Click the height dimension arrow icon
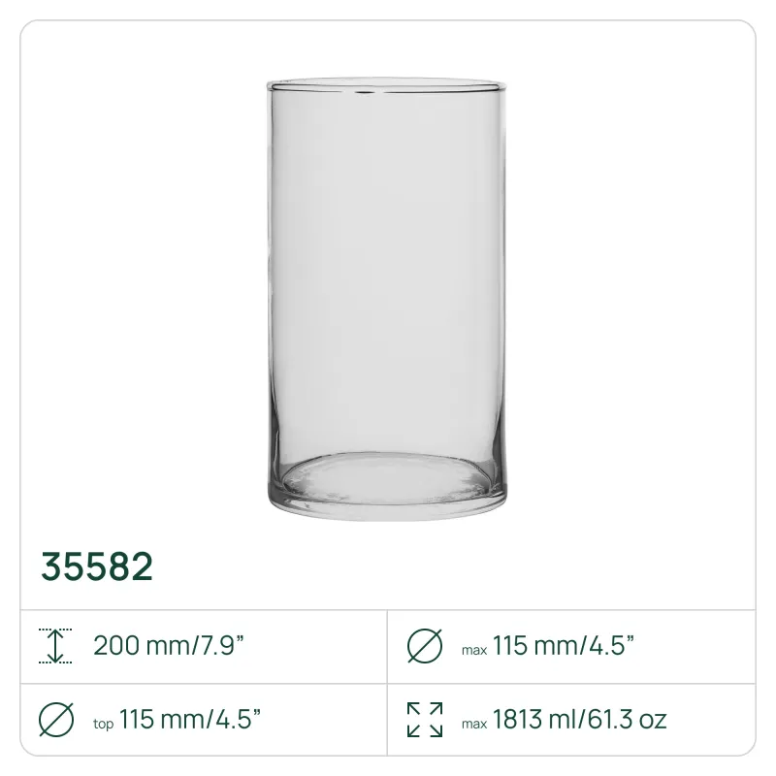Screen dimensions: 776x776 [55, 645]
